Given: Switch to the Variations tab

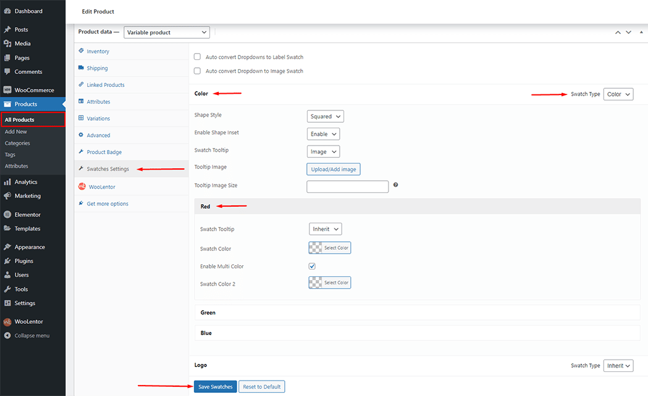Looking at the screenshot, I should 98,118.
